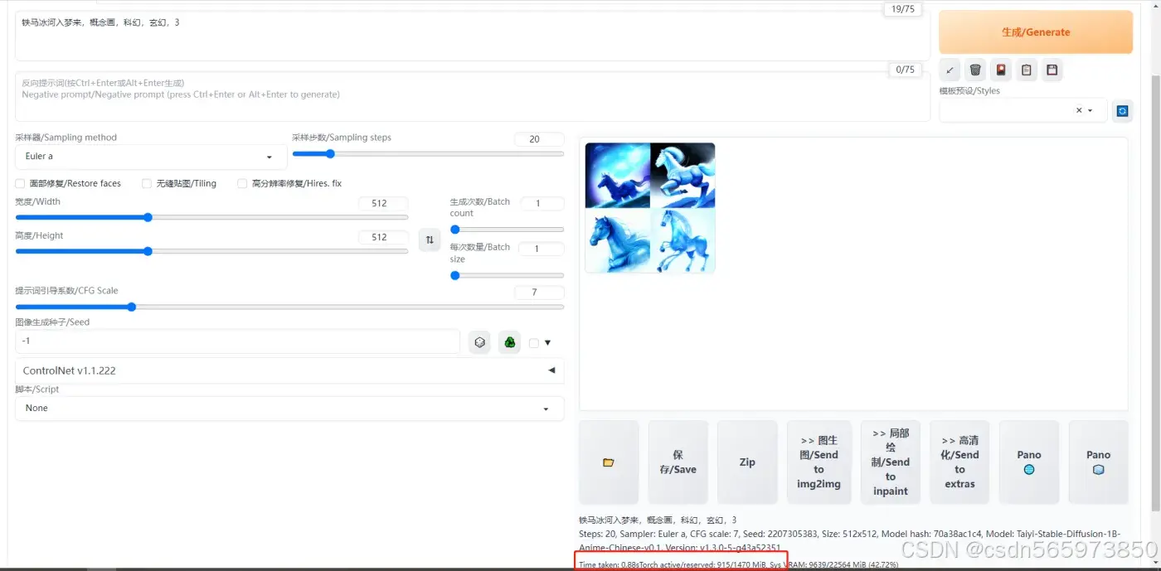
Task: Click the read generation parameters arrow icon
Action: pyautogui.click(x=950, y=70)
